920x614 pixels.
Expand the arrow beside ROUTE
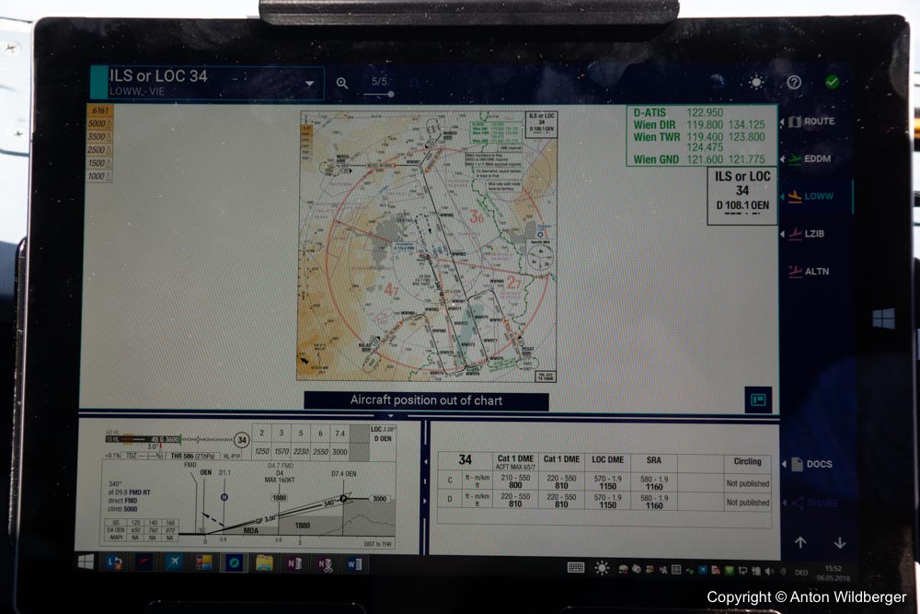tap(782, 122)
